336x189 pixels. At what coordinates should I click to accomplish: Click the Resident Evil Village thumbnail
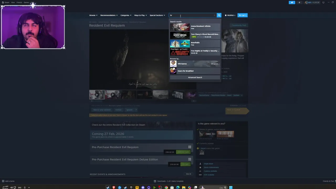(x=207, y=134)
